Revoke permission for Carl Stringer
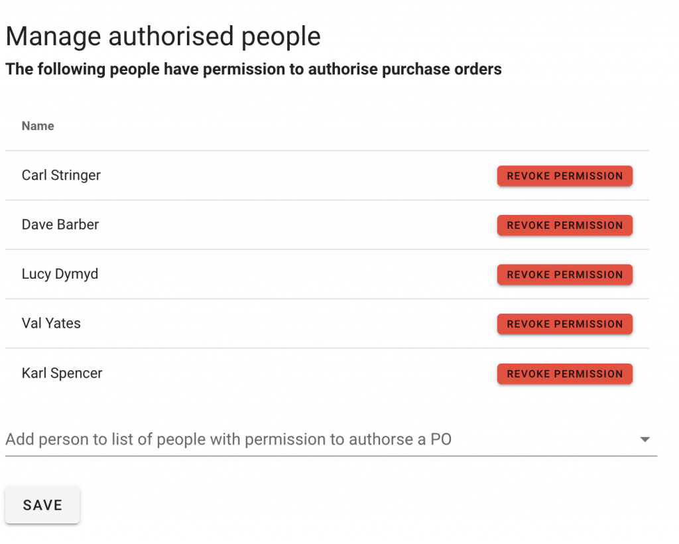 click(564, 176)
